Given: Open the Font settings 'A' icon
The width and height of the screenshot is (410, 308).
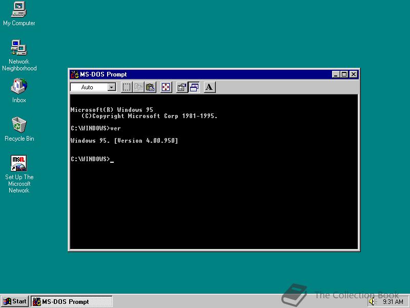Looking at the screenshot, I should [x=210, y=87].
